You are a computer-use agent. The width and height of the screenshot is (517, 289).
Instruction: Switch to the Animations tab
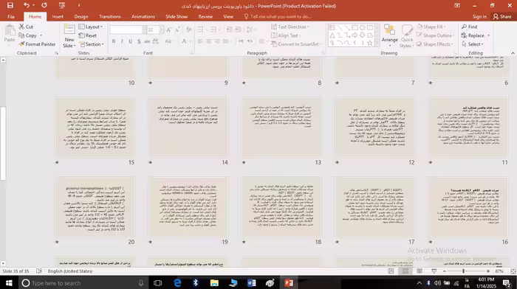[x=143, y=16]
